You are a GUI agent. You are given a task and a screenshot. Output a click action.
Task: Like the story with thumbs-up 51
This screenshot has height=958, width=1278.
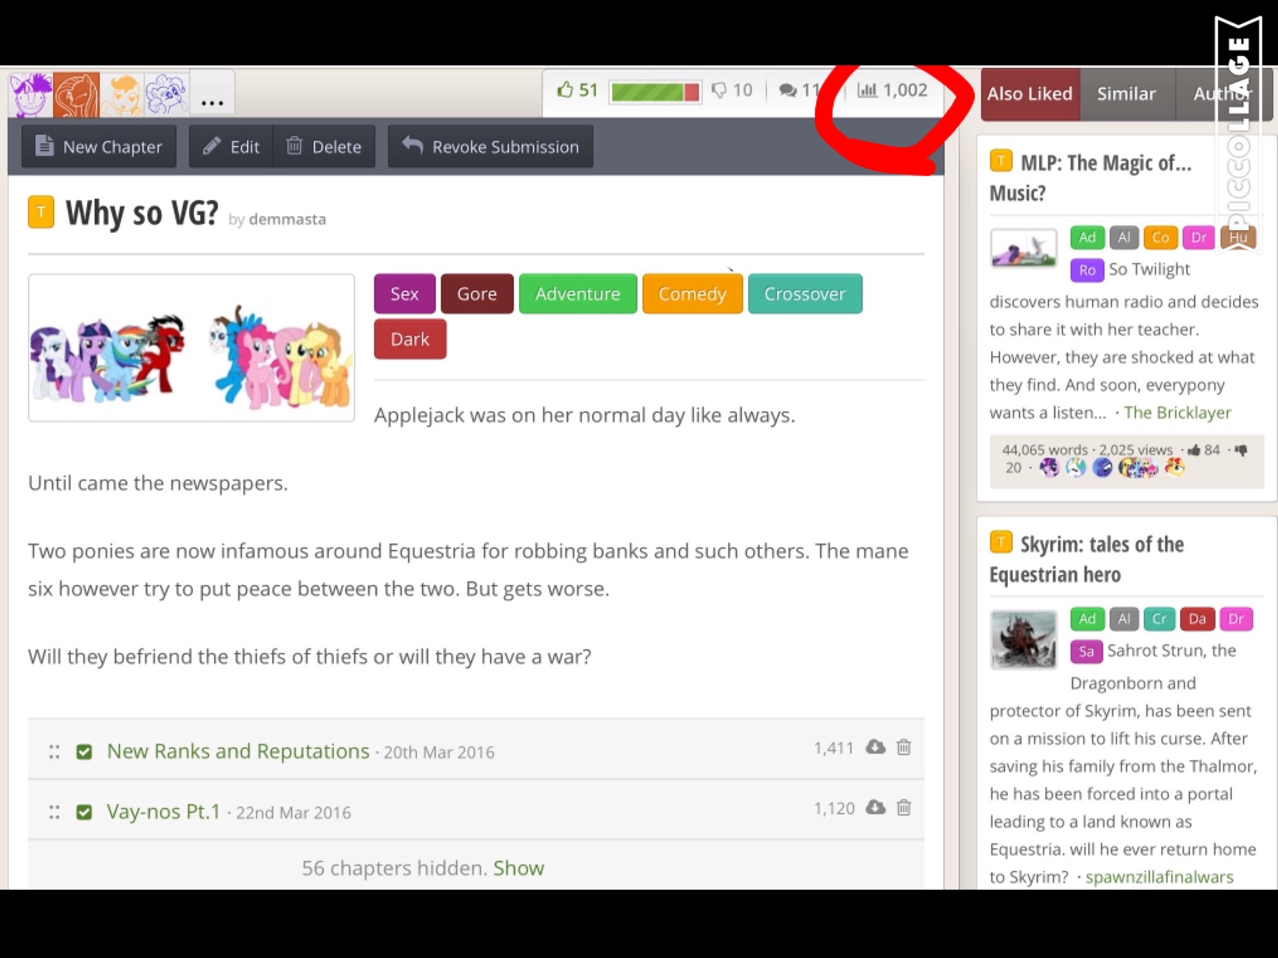[577, 90]
